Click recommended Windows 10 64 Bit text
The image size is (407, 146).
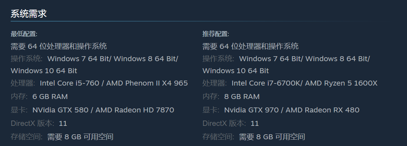pos(236,71)
